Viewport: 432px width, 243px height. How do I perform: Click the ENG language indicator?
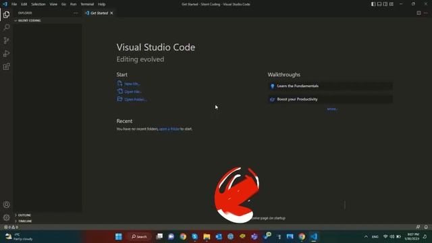click(x=375, y=237)
